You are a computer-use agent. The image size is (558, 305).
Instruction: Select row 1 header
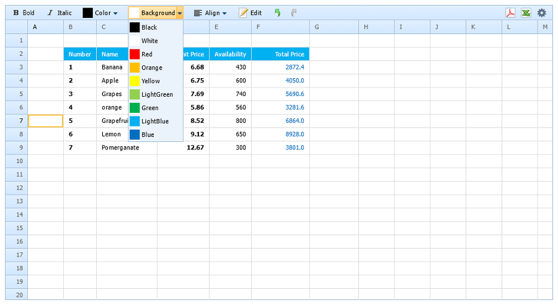point(17,40)
